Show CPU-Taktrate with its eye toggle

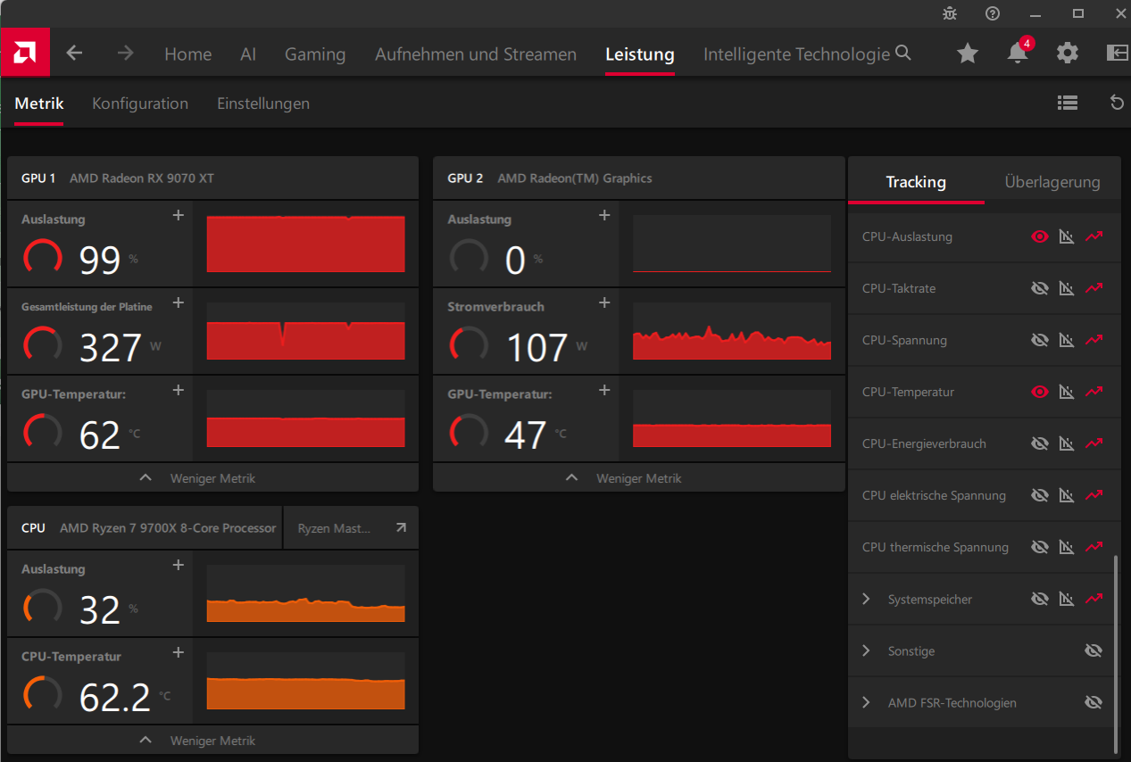tap(1039, 288)
